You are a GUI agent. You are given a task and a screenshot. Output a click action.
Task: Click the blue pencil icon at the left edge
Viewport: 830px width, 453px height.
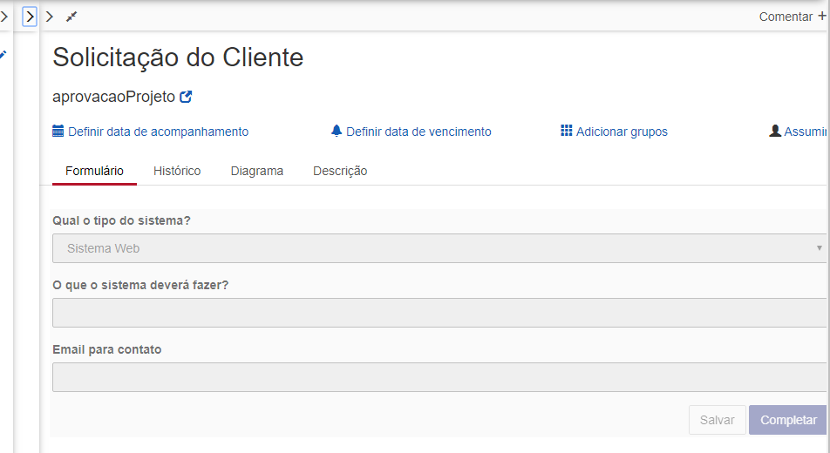(3, 55)
